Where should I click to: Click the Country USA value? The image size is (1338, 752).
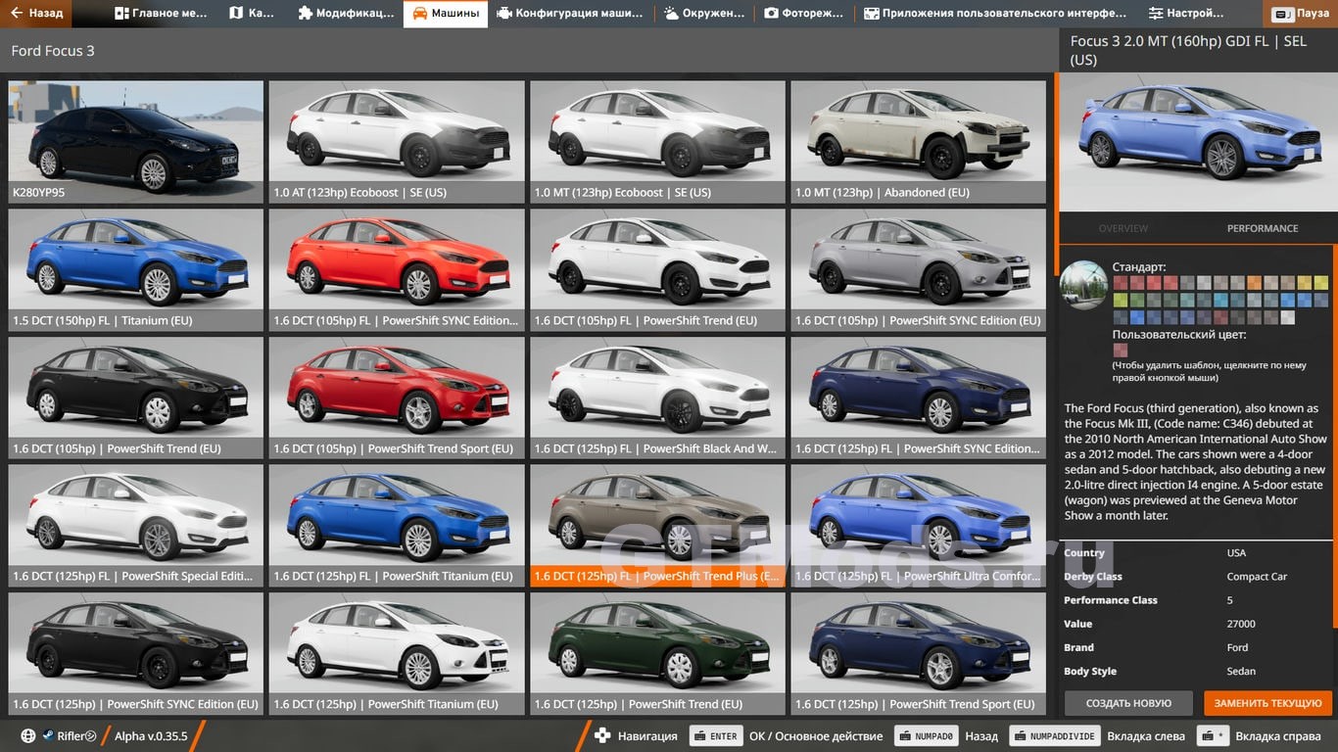click(1236, 553)
